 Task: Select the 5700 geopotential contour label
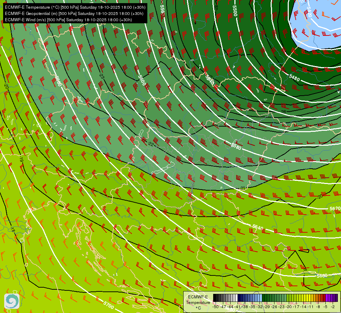[109, 305]
